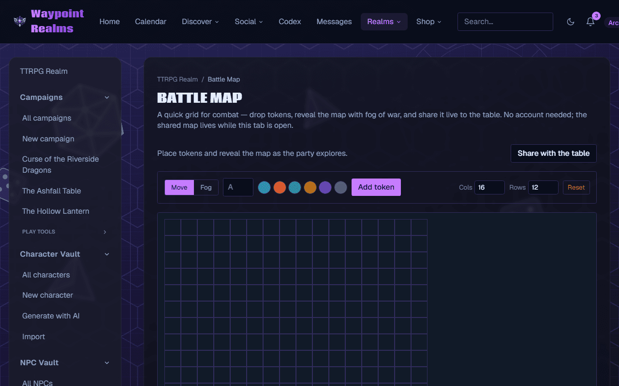Pick the red-orange token color swatch
This screenshot has height=386, width=619.
280,187
